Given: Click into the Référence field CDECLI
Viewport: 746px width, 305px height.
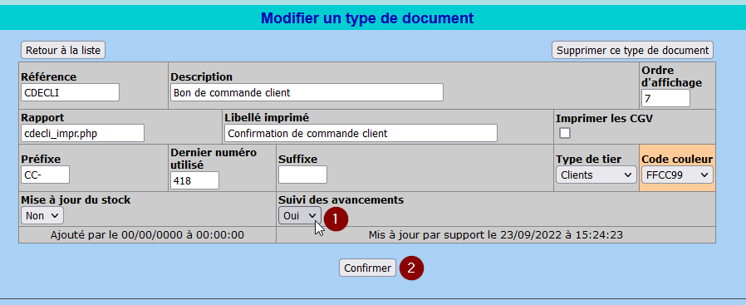Looking at the screenshot, I should (70, 92).
